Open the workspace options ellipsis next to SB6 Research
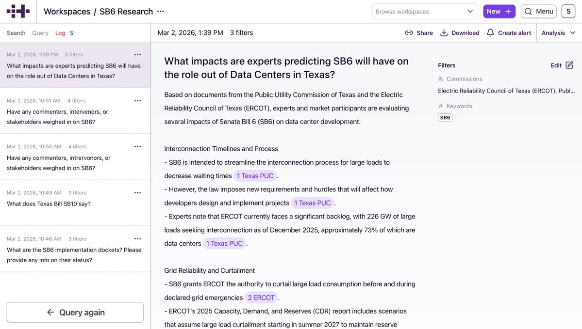Viewport: 582px width, 329px height. tap(160, 12)
